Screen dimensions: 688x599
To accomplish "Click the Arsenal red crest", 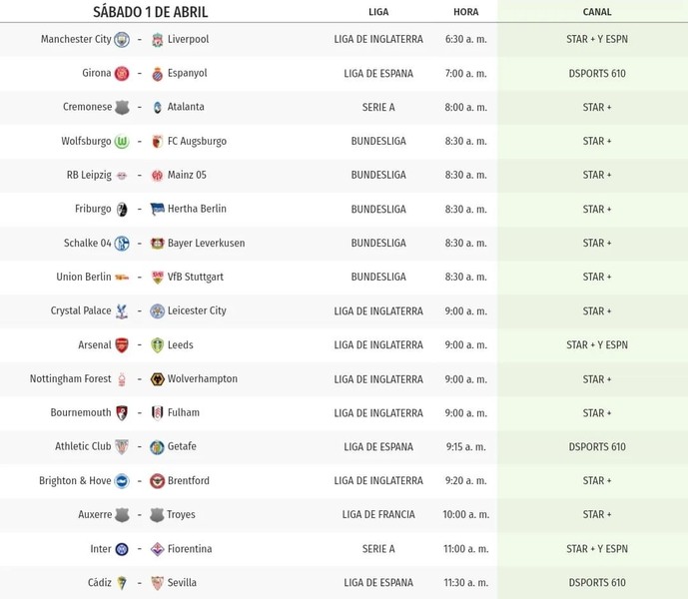I will pyautogui.click(x=122, y=345).
